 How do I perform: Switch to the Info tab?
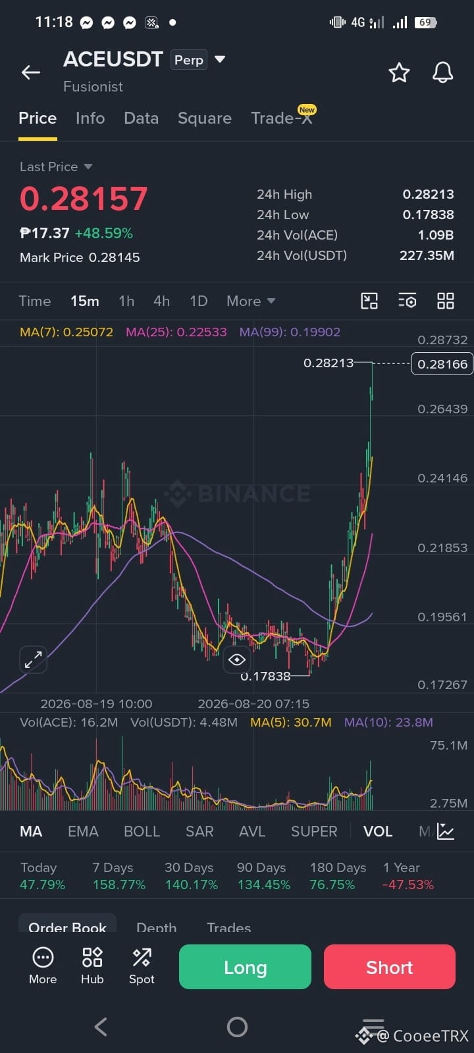[90, 118]
